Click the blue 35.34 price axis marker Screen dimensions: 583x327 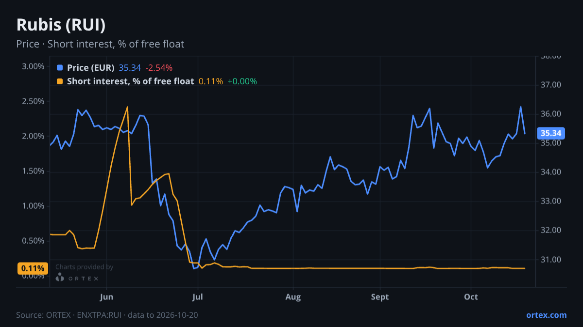pyautogui.click(x=550, y=133)
